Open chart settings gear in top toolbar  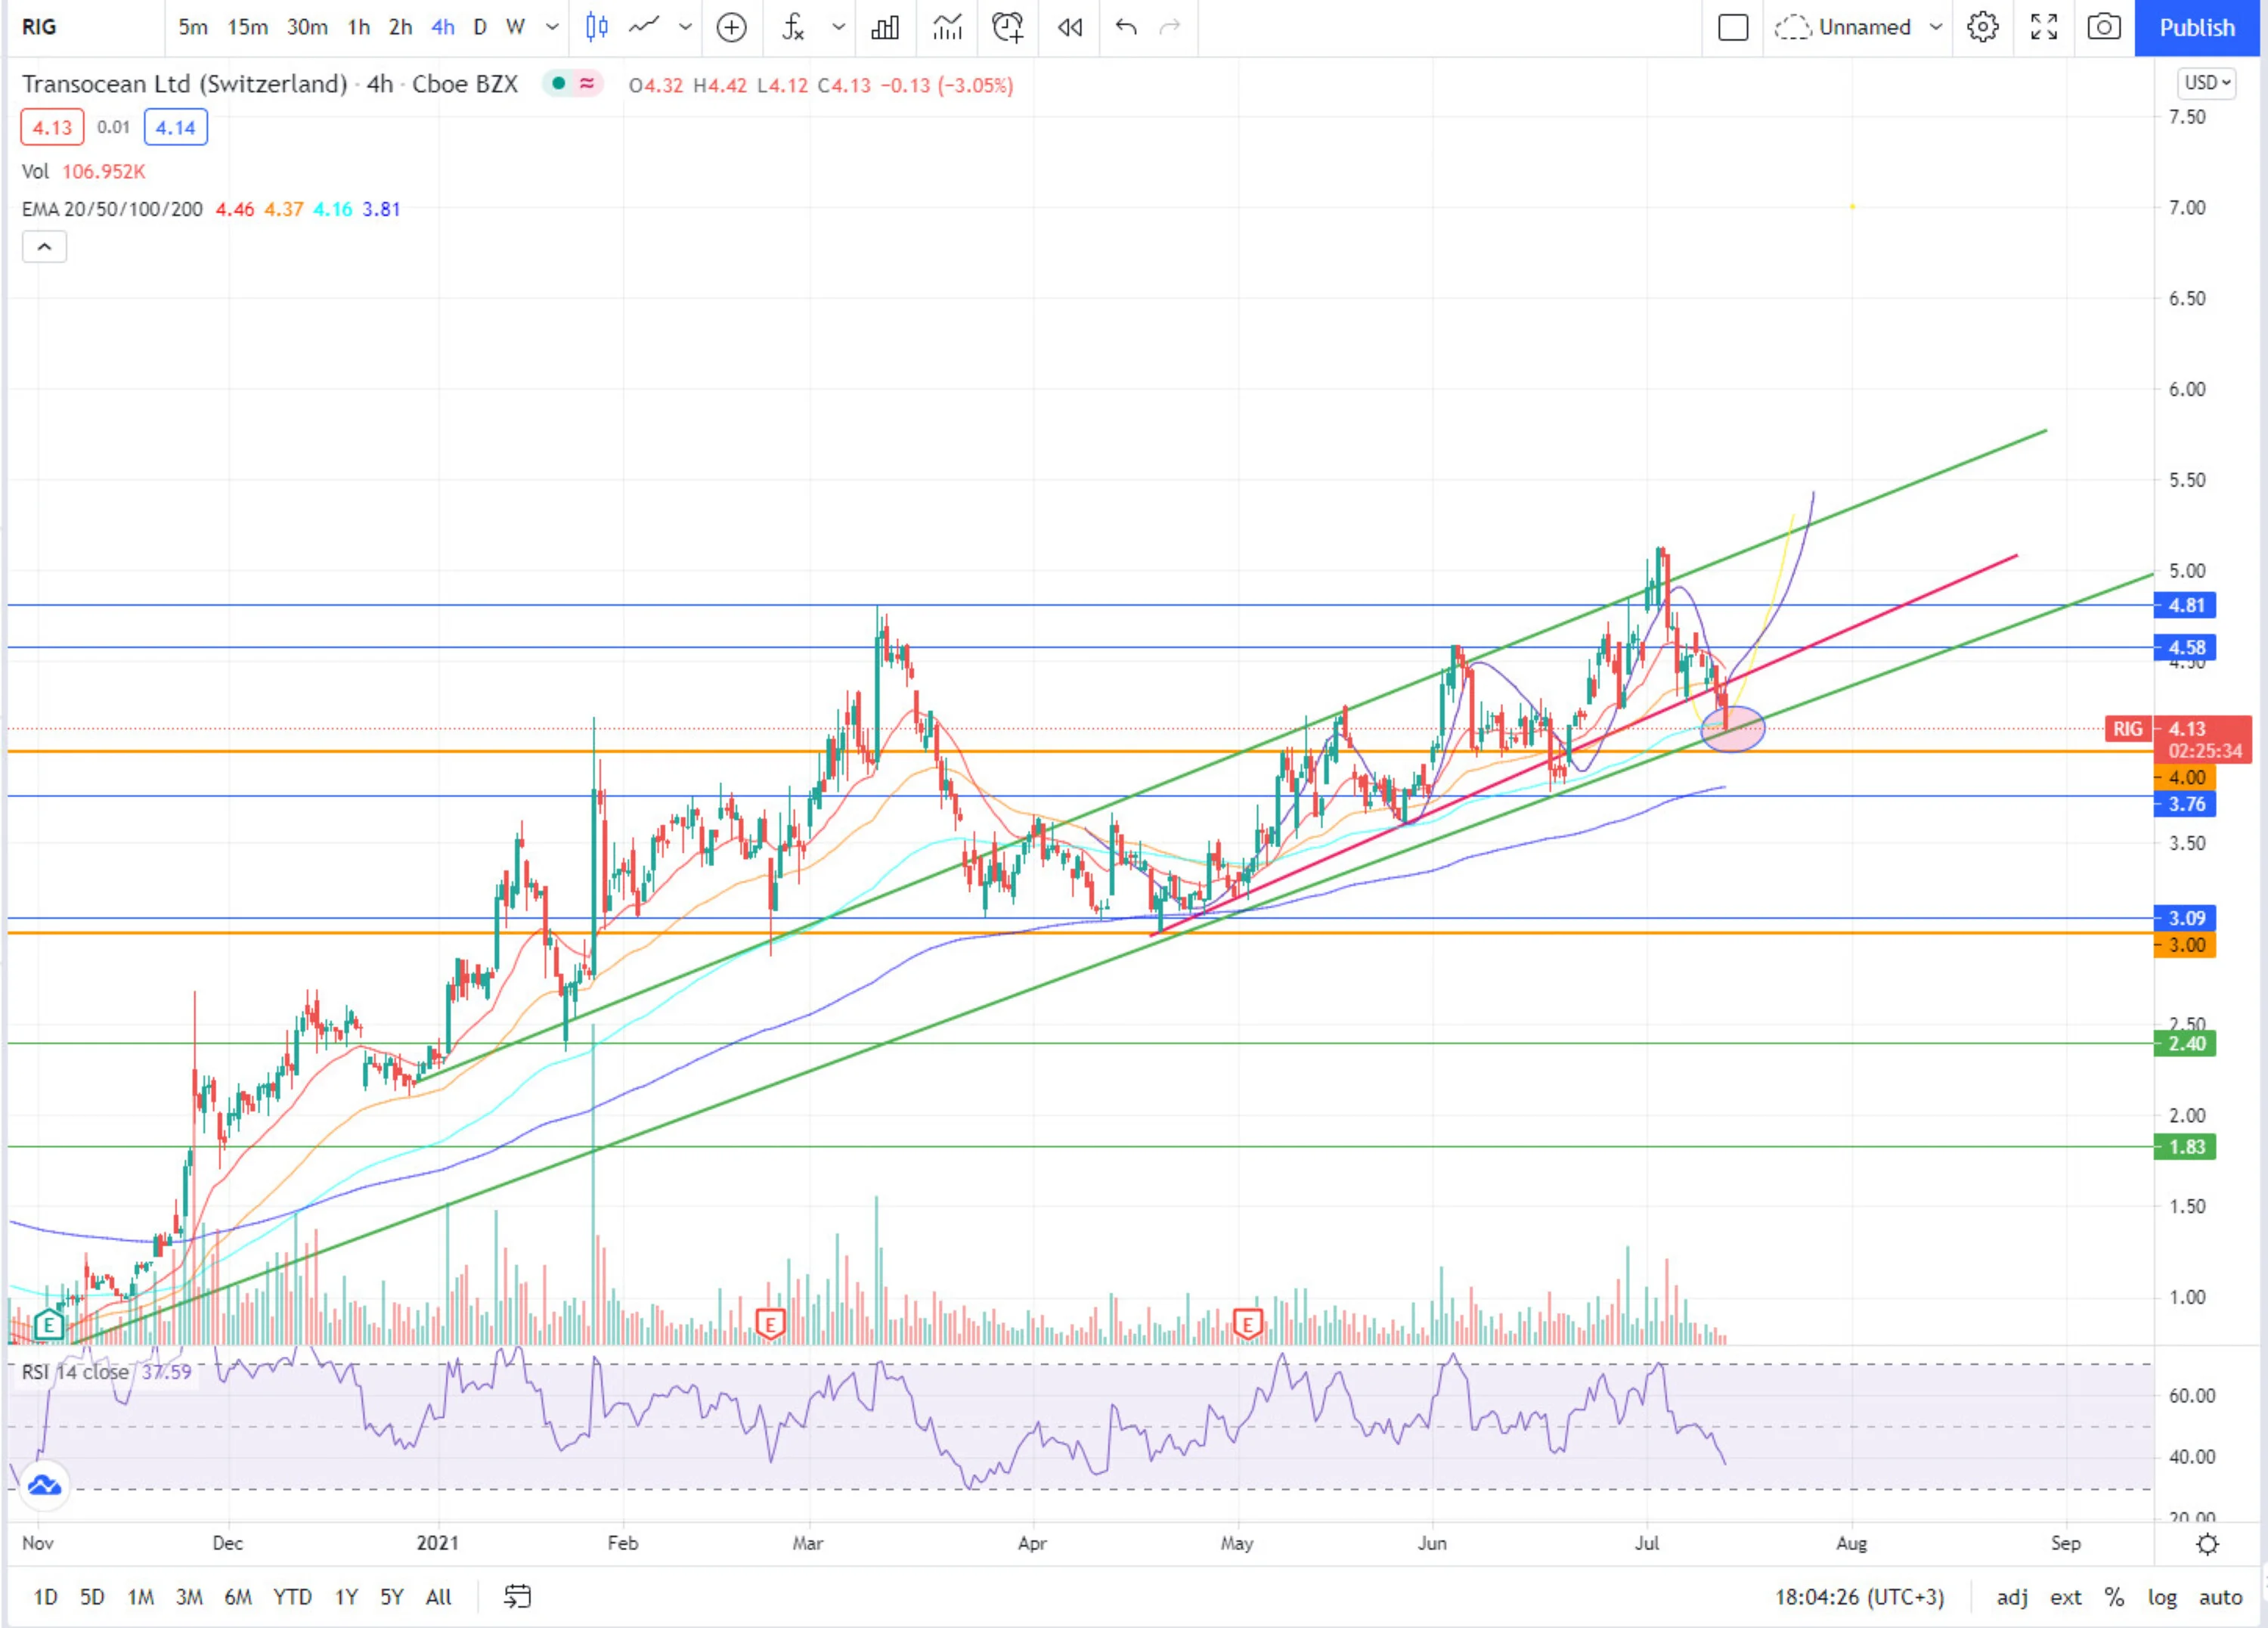(x=1983, y=27)
